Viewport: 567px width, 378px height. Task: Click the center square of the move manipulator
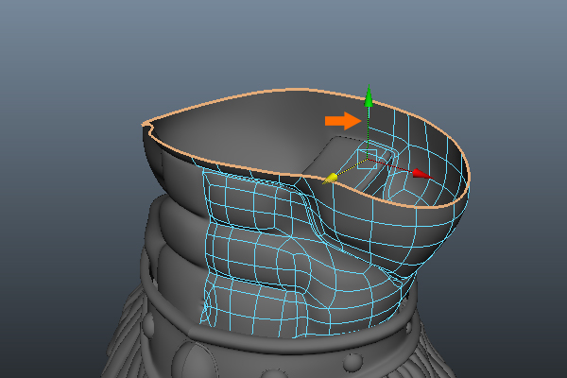point(367,159)
